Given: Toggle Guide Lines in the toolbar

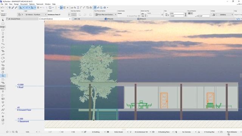Looking at the screenshot, I should coord(21,8).
